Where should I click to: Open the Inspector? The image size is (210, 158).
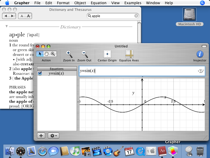200,55
